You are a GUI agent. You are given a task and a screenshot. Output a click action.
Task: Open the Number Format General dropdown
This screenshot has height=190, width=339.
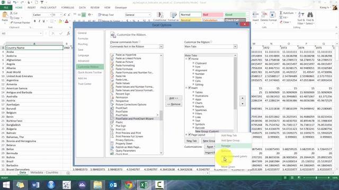click(x=149, y=15)
